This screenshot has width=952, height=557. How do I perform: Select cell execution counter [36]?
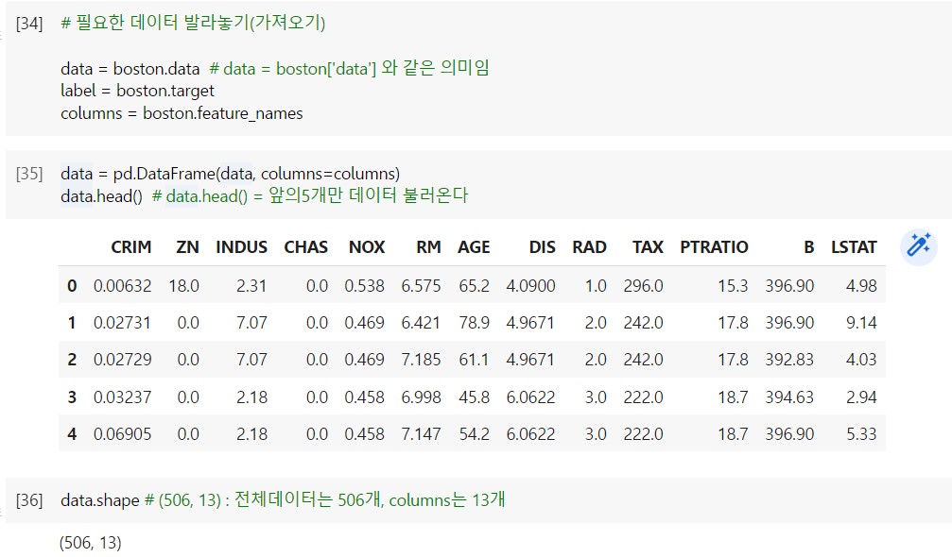click(x=29, y=500)
